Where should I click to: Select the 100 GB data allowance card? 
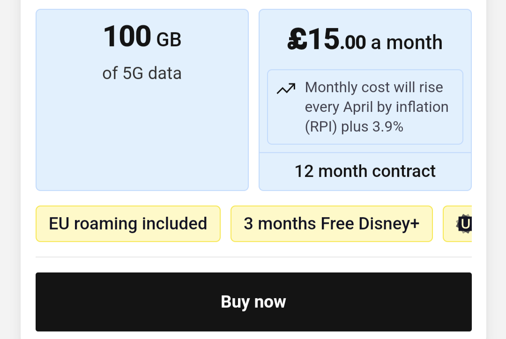[x=142, y=99]
